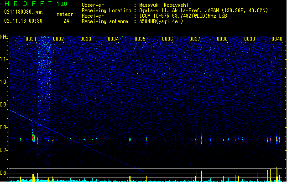Click the 1.1 kHz axis label
The height and width of the screenshot is (182, 287).
point(4,59)
